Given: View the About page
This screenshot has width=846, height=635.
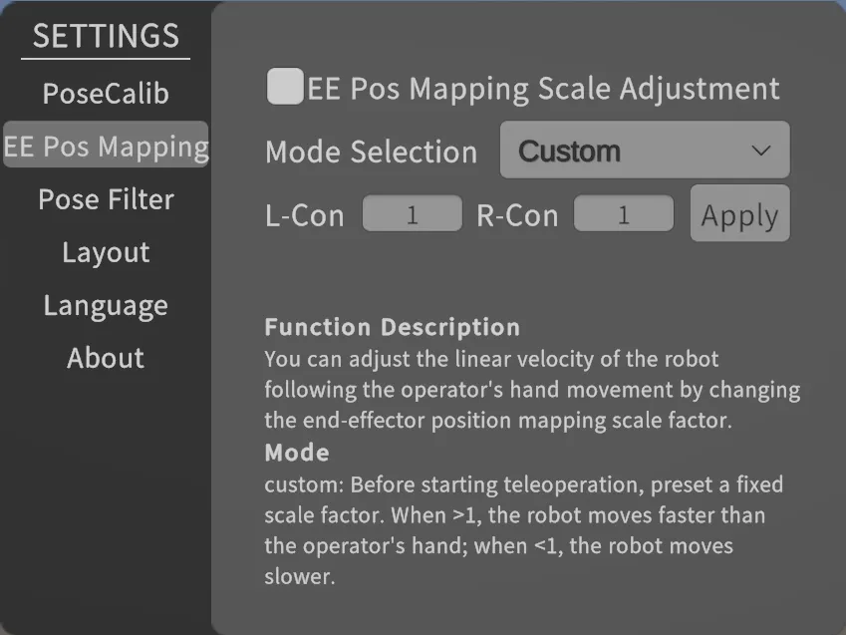Looking at the screenshot, I should coord(106,358).
